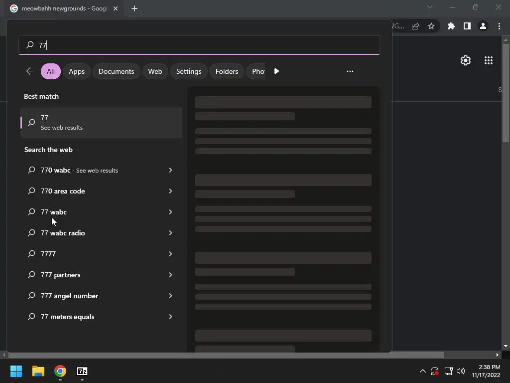Image resolution: width=510 pixels, height=383 pixels.
Task: Open Chrome profile avatar icon
Action: coord(483,26)
